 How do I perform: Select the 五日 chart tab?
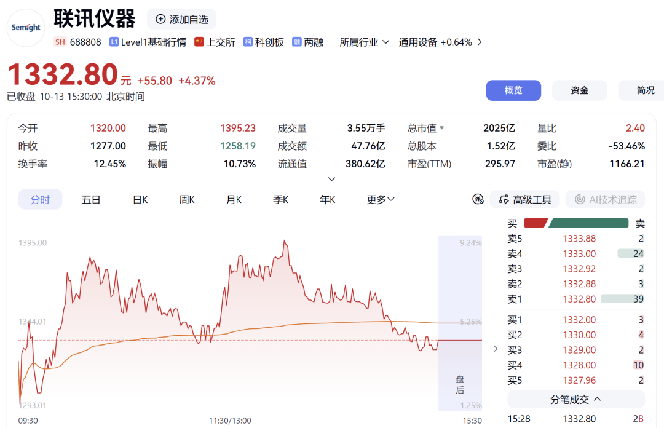tap(90, 200)
